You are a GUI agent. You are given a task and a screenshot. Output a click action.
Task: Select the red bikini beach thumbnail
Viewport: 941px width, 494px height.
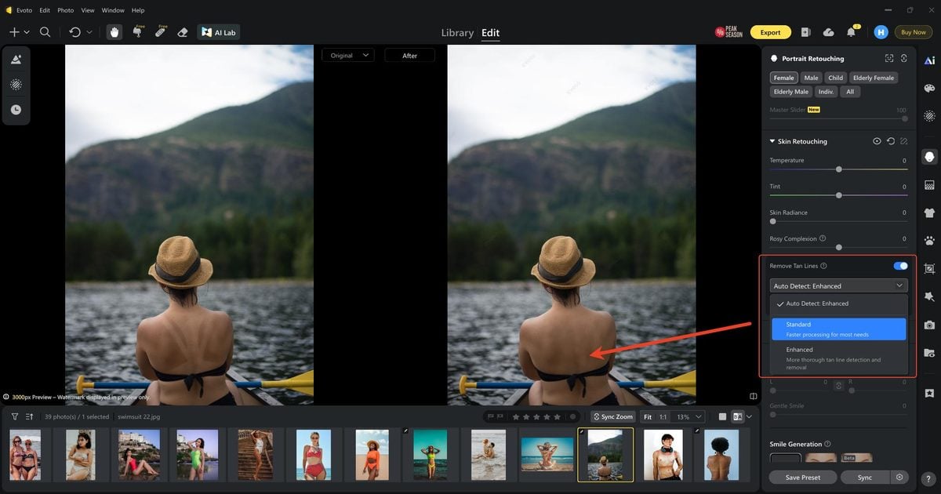click(x=313, y=455)
